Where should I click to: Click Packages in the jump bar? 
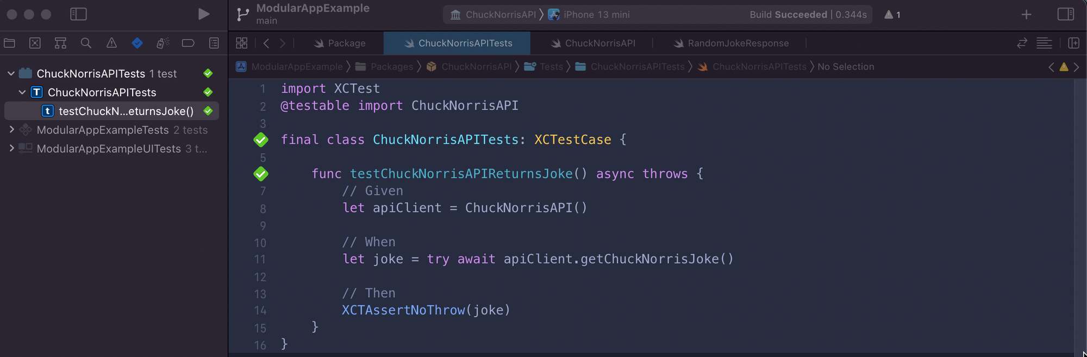(x=384, y=67)
